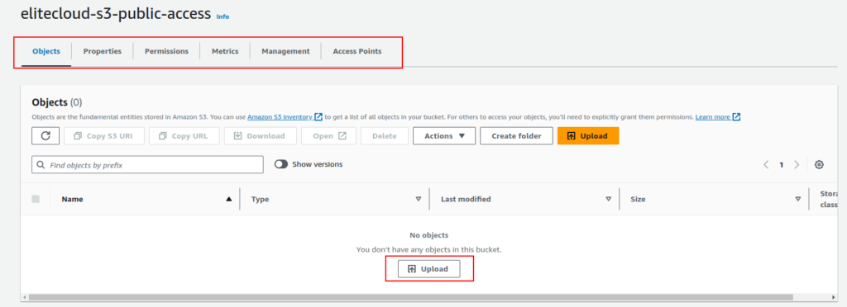Open the Learn more link

click(x=717, y=117)
